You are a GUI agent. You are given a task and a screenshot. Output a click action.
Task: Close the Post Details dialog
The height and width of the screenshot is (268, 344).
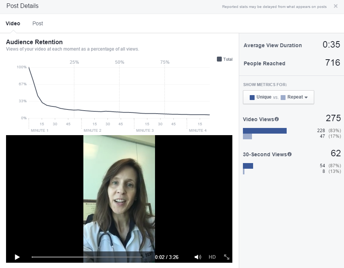[336, 6]
